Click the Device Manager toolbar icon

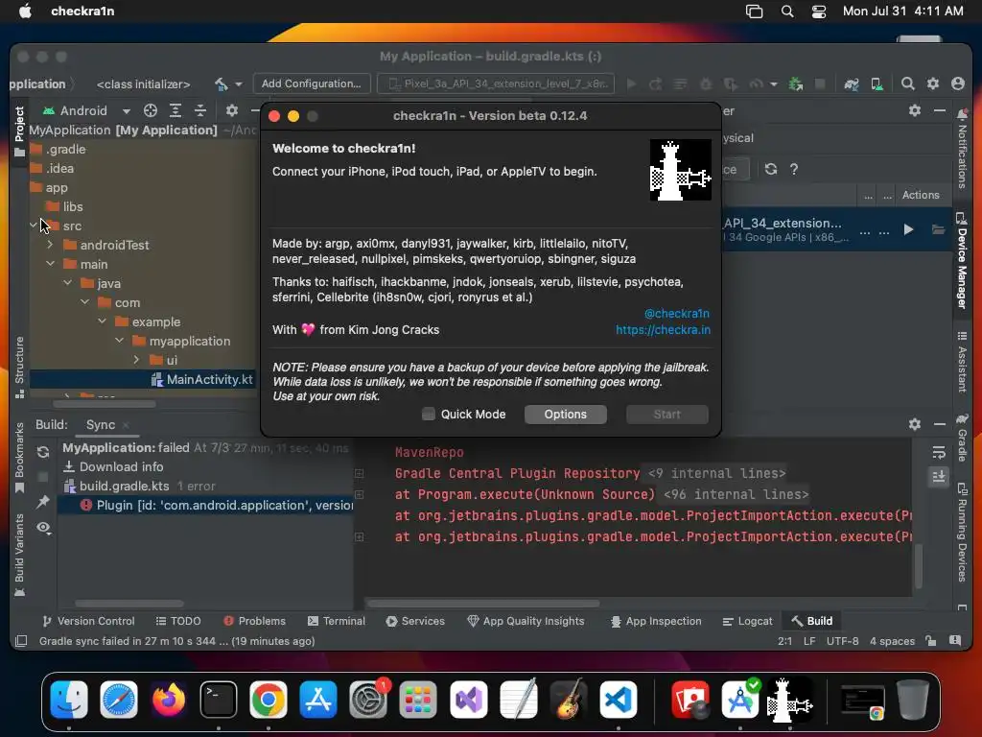[877, 84]
